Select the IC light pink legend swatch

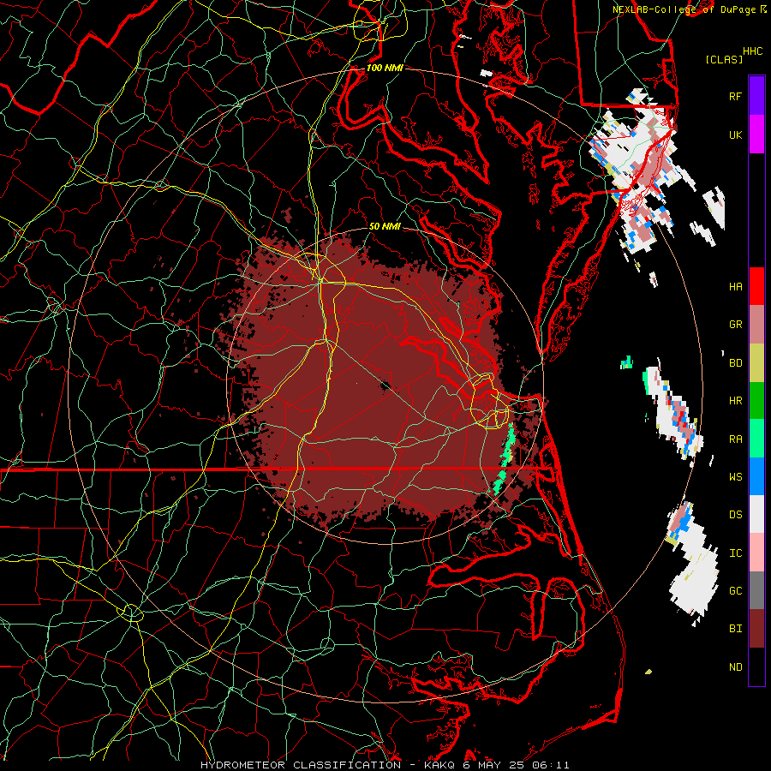tap(756, 553)
